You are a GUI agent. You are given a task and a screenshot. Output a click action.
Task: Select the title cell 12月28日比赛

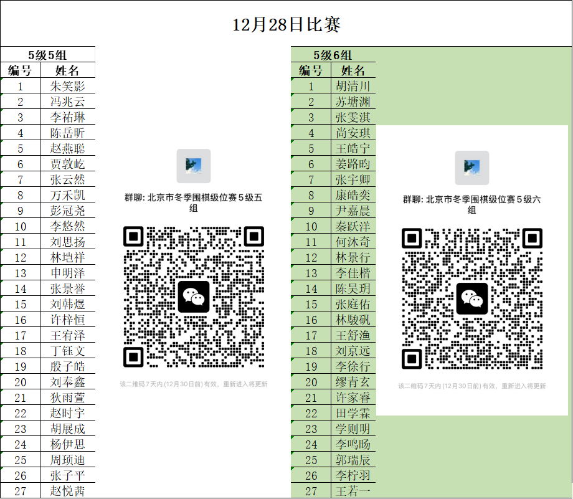(286, 24)
